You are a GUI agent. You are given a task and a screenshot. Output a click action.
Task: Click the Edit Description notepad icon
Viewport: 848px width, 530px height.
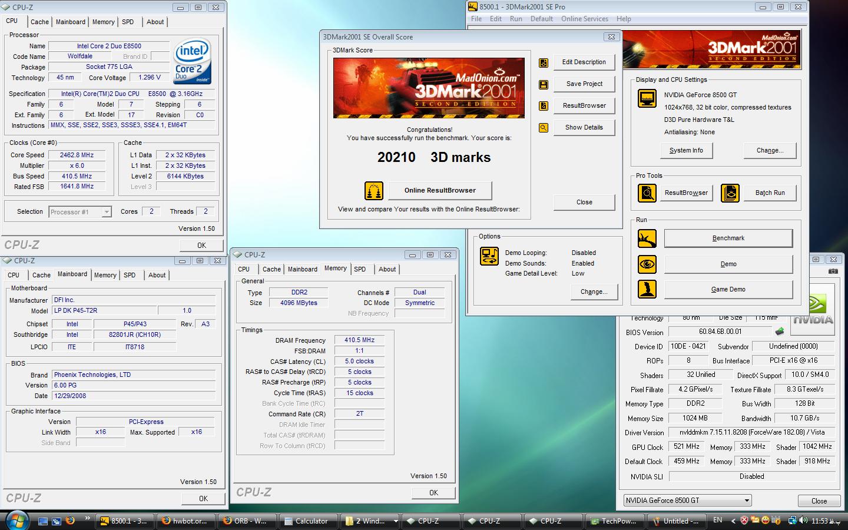[544, 62]
